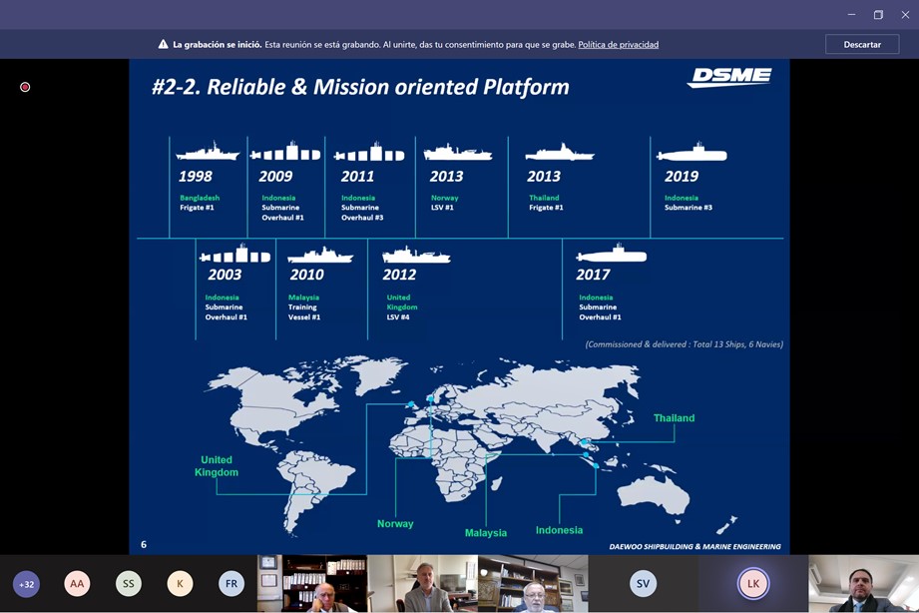Image resolution: width=919 pixels, height=613 pixels.
Task: Click the 2019 Indonesia submarine silhouette
Action: pyautogui.click(x=691, y=152)
